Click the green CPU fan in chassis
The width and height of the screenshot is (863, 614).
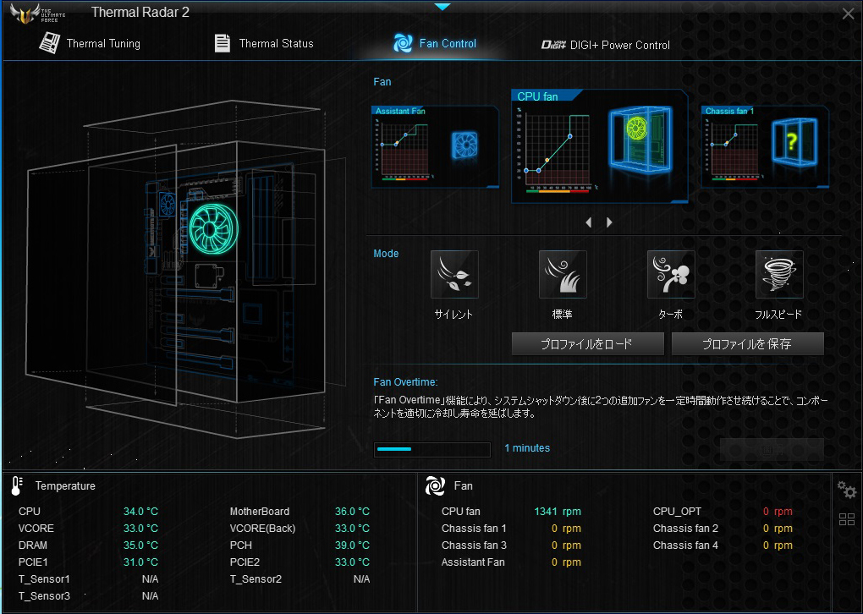[213, 229]
